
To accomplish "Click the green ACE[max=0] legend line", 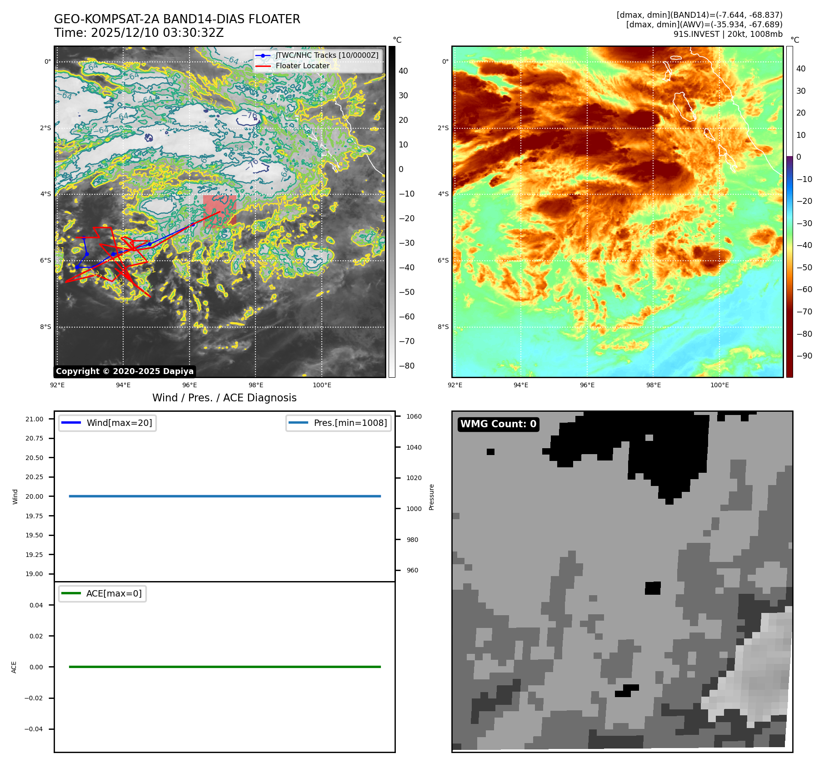I will 71,593.
